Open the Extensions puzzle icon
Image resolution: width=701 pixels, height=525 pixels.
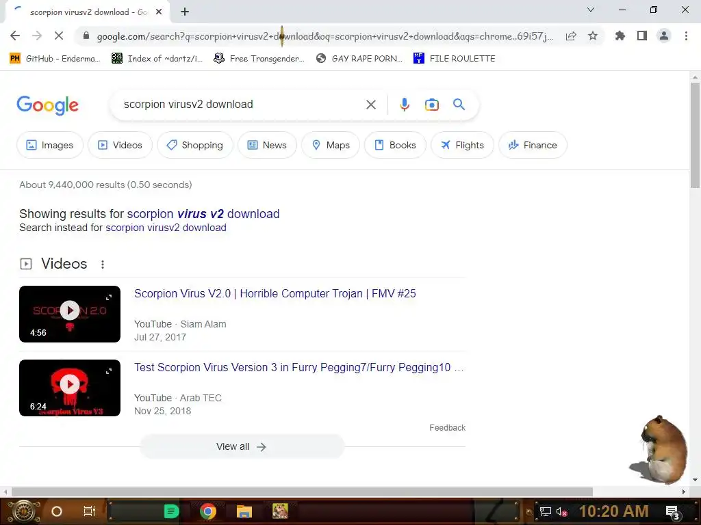620,36
